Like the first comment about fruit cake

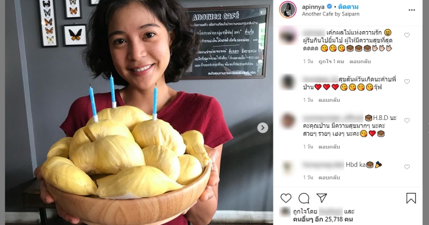407,35
